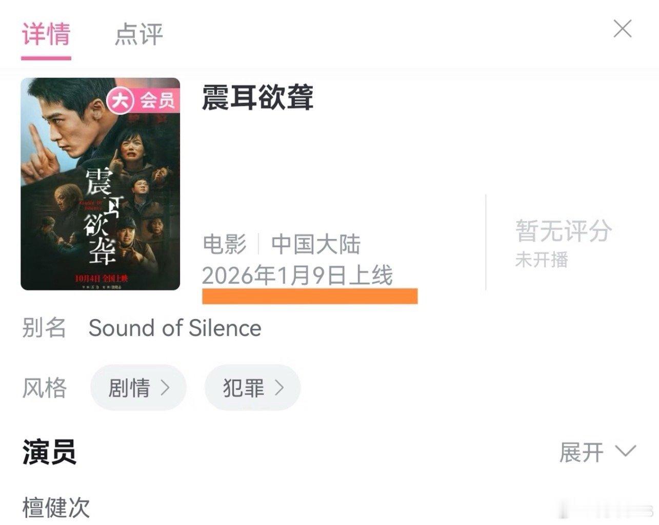Expand the cast list via 展开
The width and height of the screenshot is (659, 525).
[581, 452]
